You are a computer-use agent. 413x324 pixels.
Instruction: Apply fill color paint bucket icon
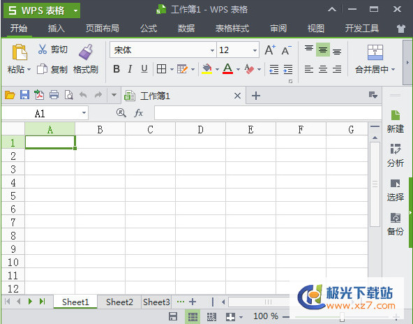coord(207,69)
